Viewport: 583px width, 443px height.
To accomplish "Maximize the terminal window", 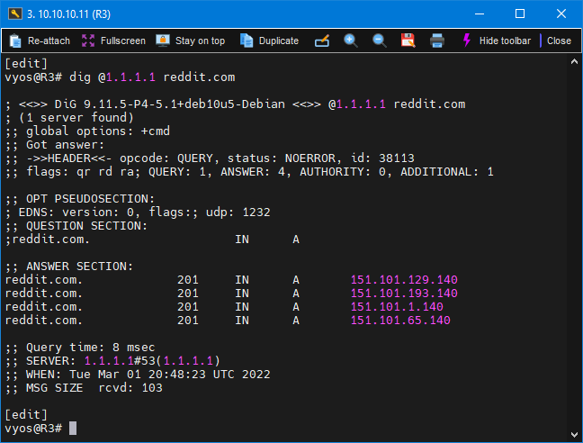I will 520,14.
